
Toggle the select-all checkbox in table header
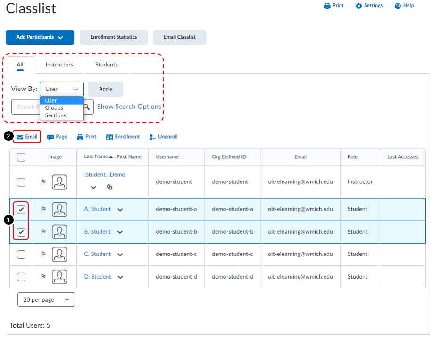21,157
